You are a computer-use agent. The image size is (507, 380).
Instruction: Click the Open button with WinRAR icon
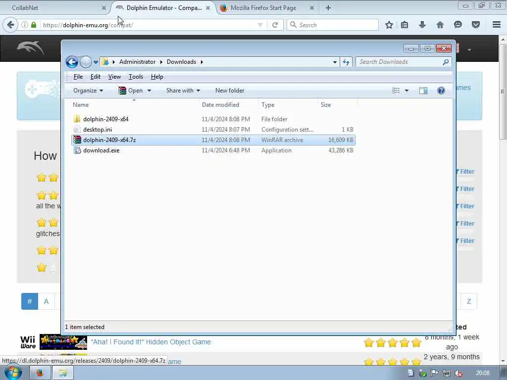click(131, 91)
